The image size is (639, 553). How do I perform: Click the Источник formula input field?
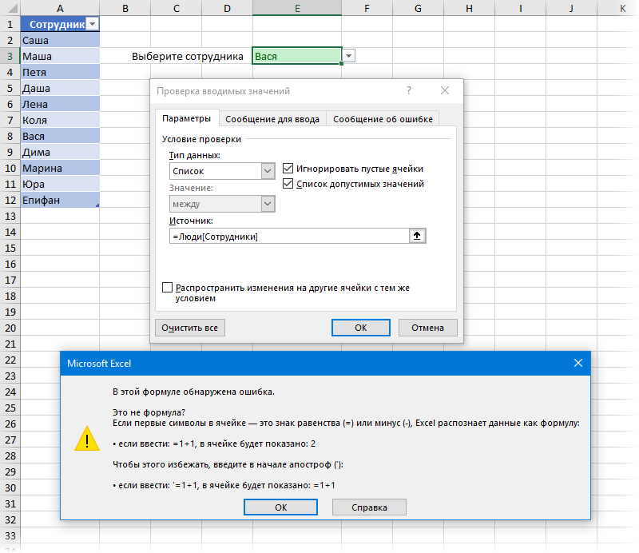click(289, 236)
